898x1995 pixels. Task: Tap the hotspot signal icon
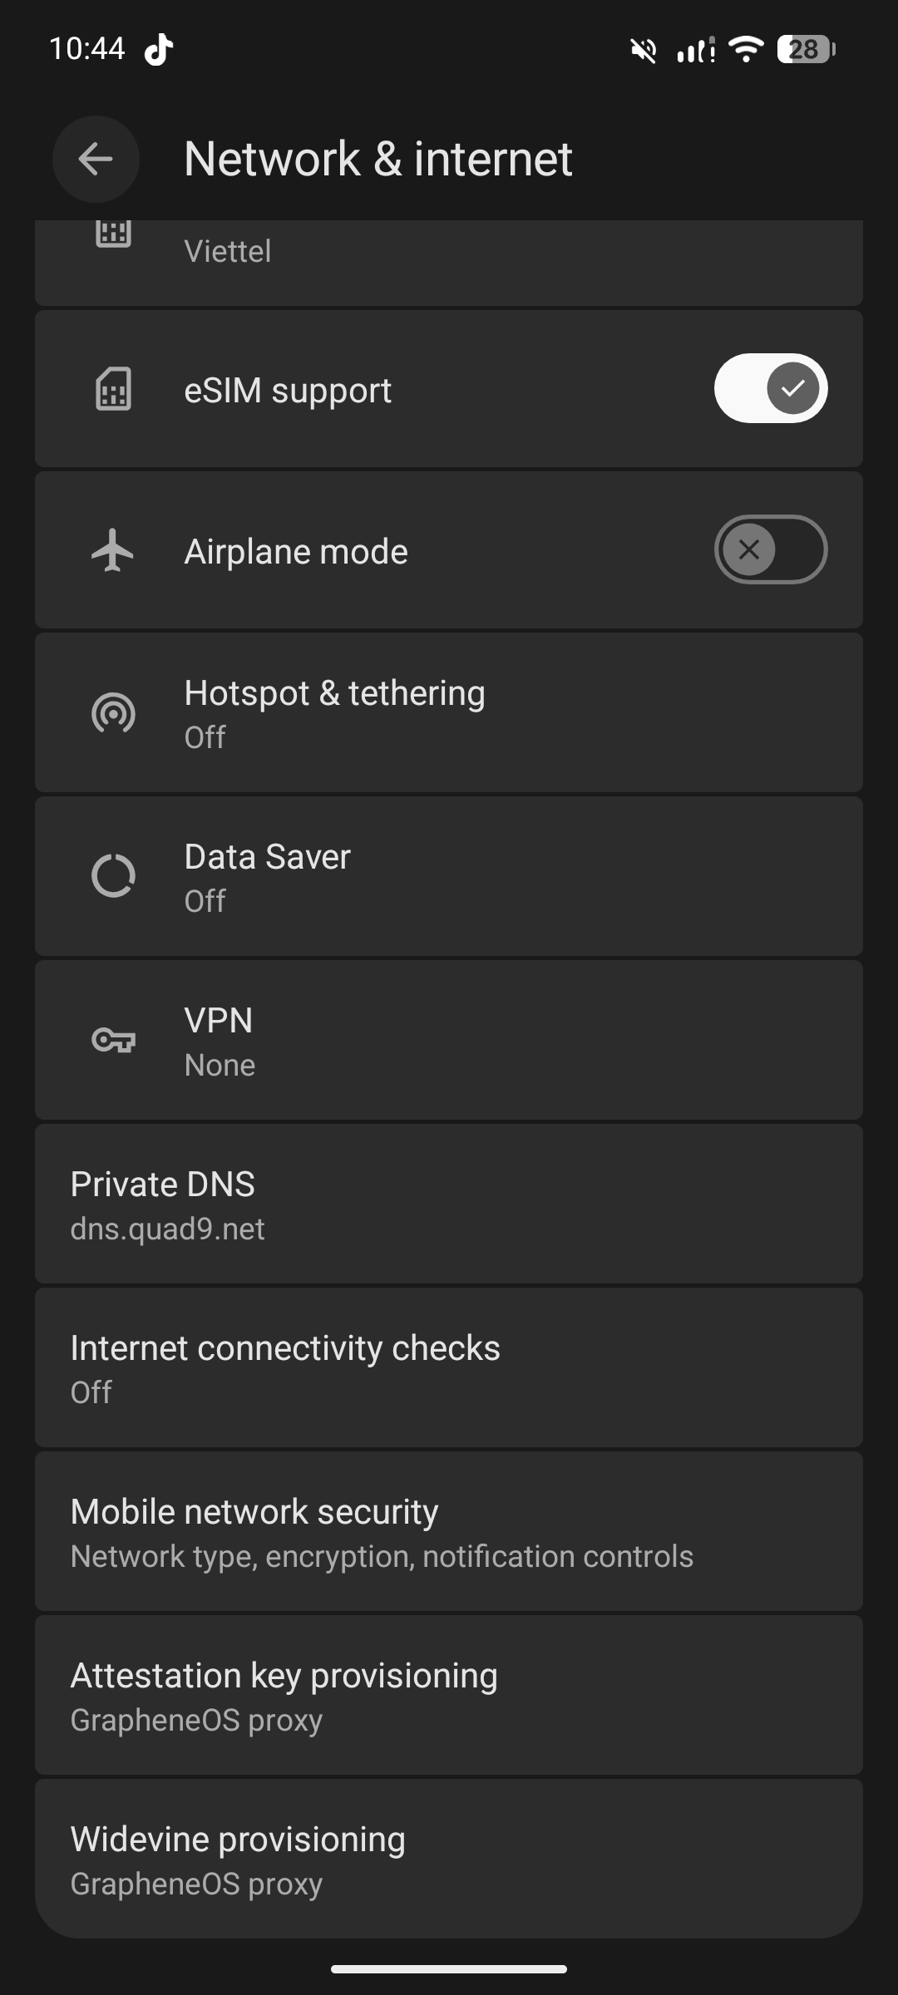point(113,712)
